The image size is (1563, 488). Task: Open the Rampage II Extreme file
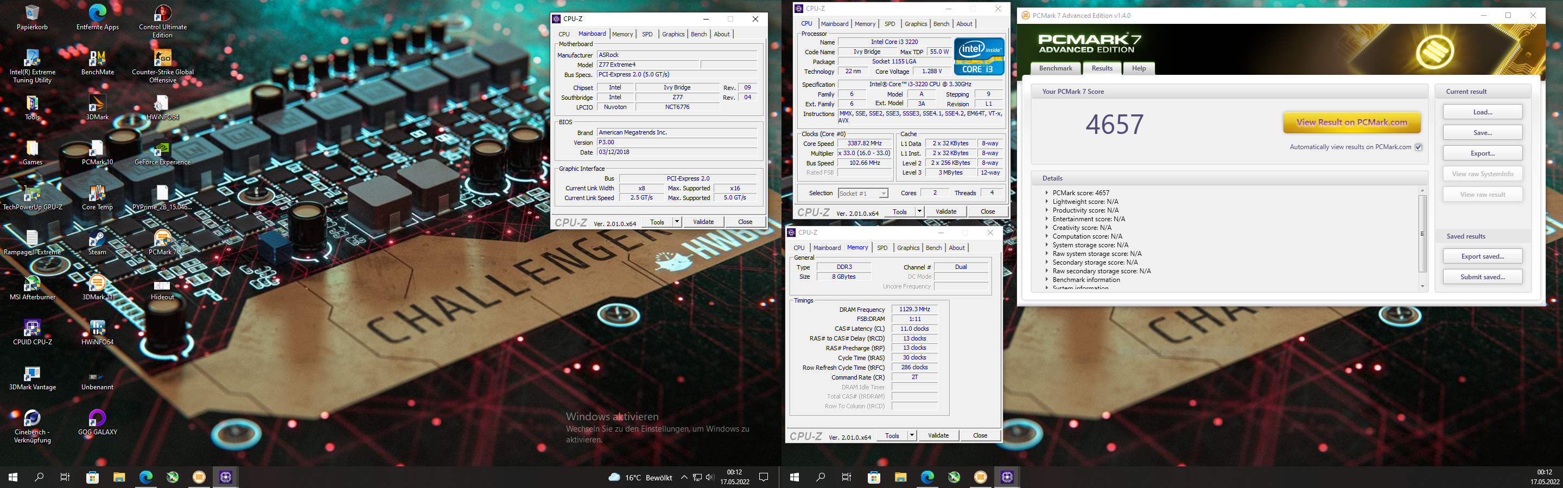(32, 242)
